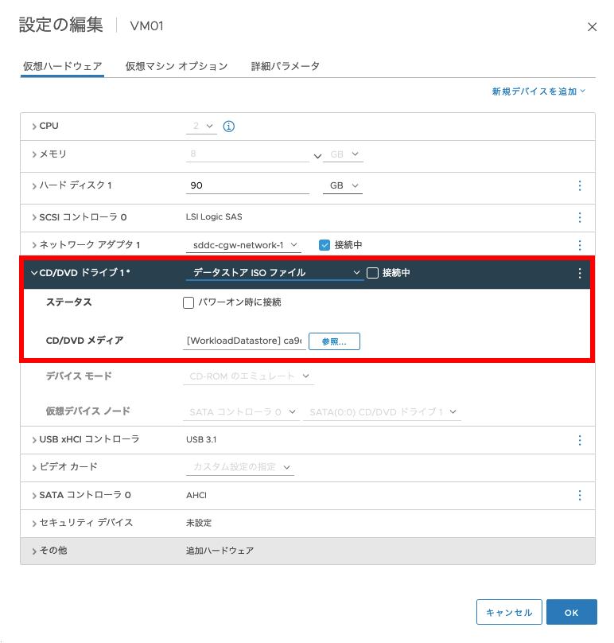
Task: Open memory size dropdown arrow
Action: [x=317, y=156]
